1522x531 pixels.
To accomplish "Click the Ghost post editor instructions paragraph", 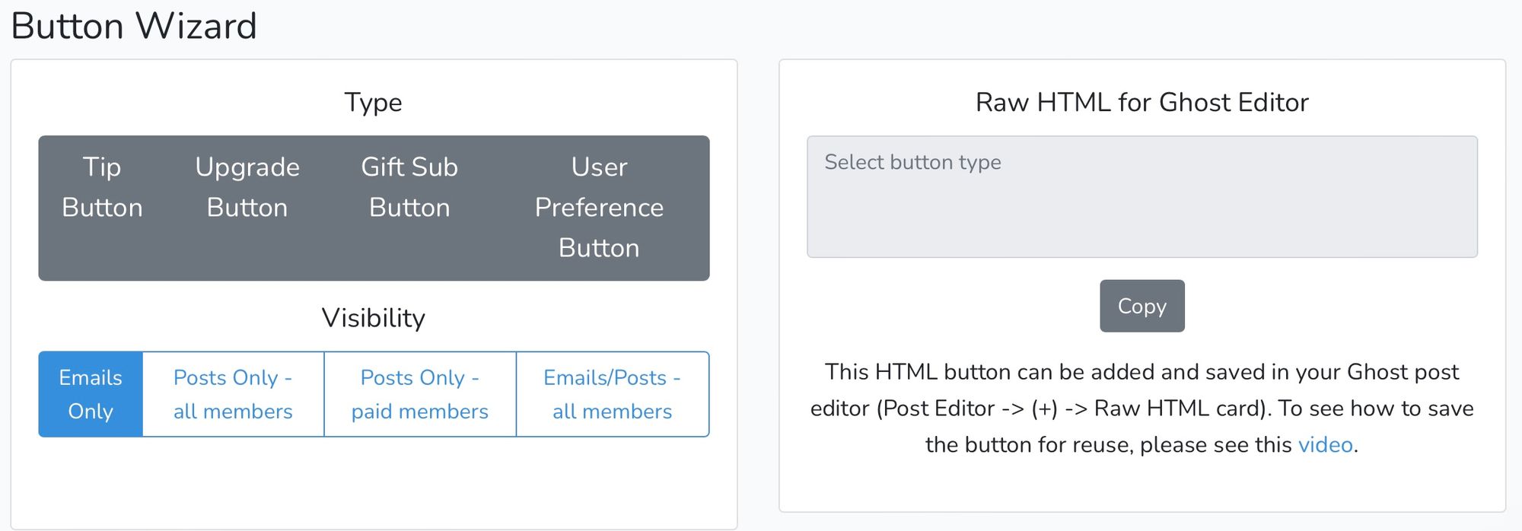I will point(1141,408).
